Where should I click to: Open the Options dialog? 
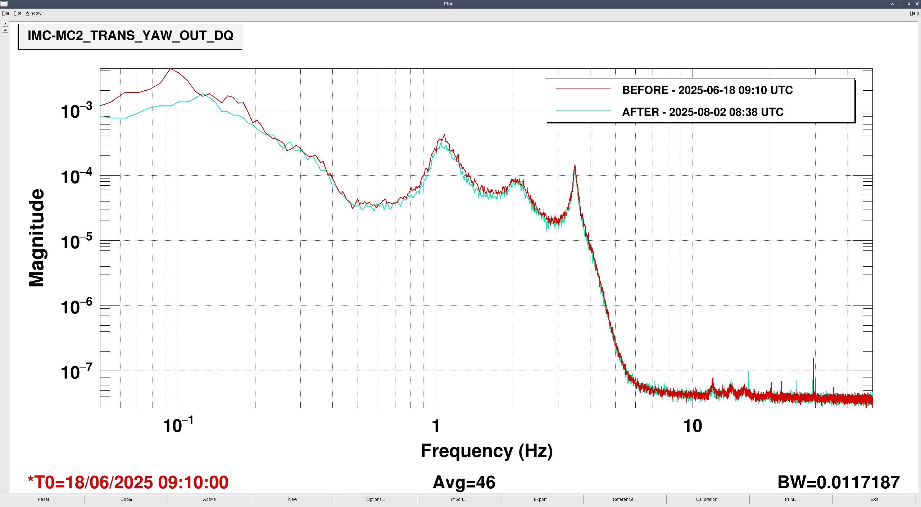click(x=376, y=499)
